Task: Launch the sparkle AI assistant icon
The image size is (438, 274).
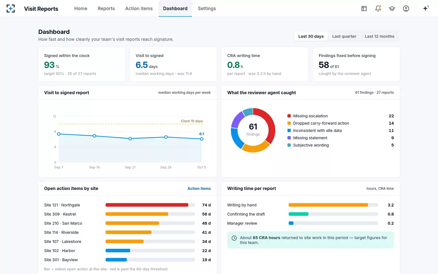Action: (426, 8)
